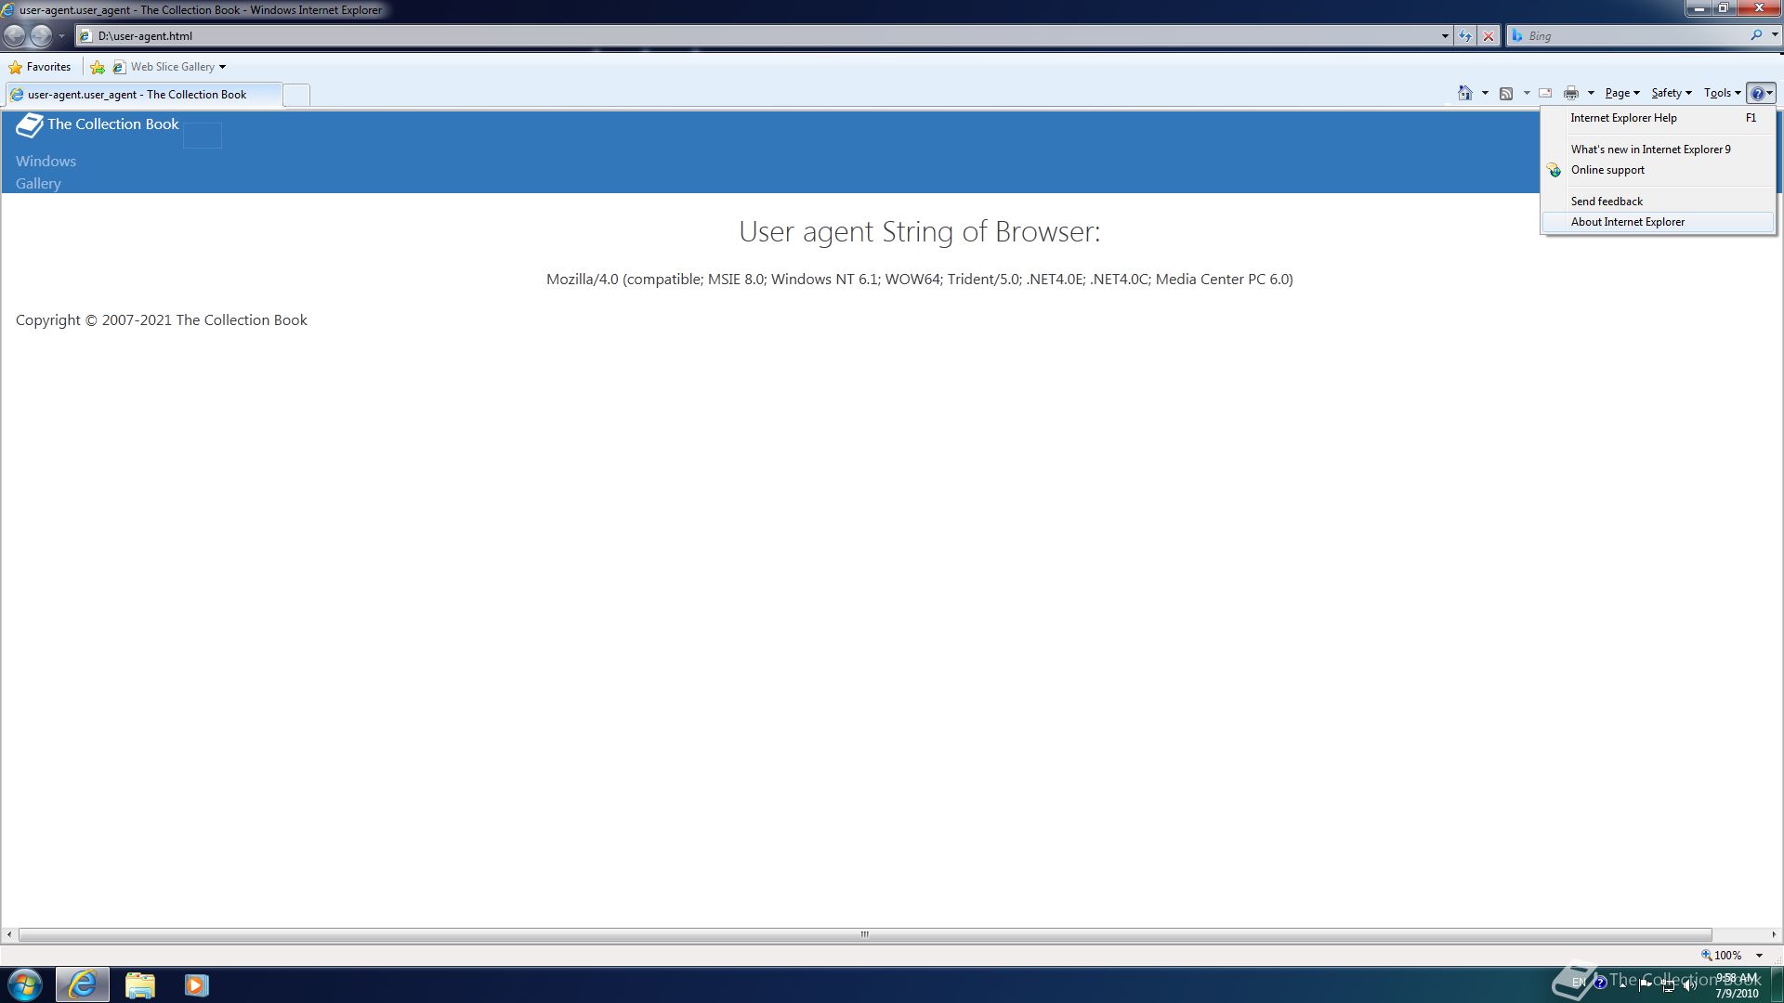The width and height of the screenshot is (1784, 1003).
Task: Open Windows Media Player taskbar icon
Action: 196,984
